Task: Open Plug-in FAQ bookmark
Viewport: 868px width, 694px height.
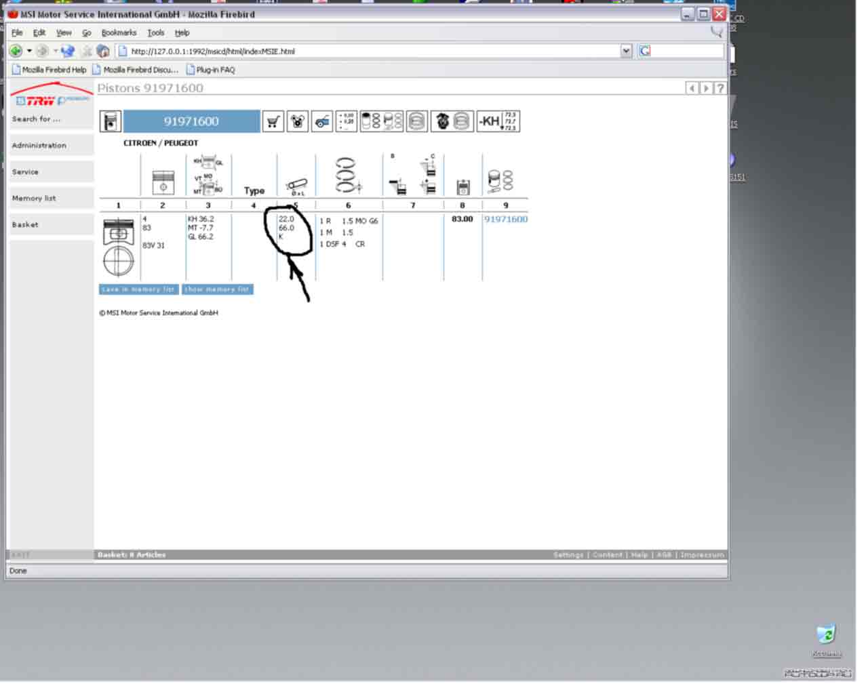Action: click(210, 70)
